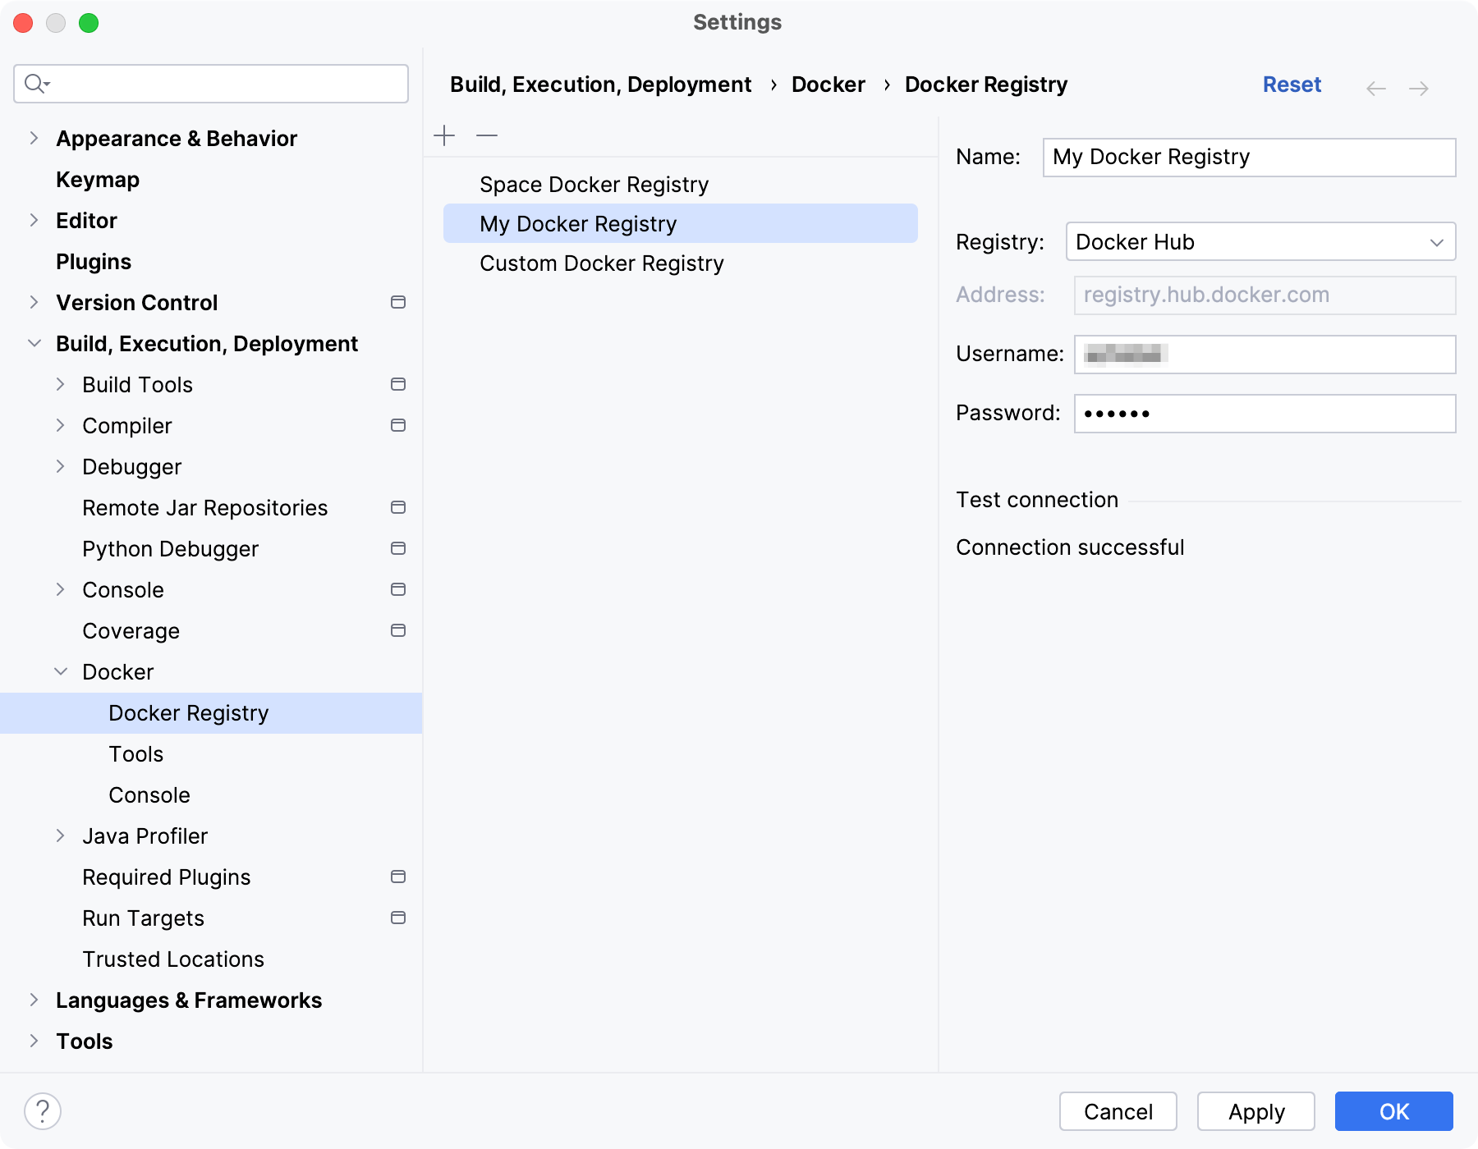Screen dimensions: 1478x1149
Task: Add a new registry using the plus icon
Action: [x=444, y=135]
